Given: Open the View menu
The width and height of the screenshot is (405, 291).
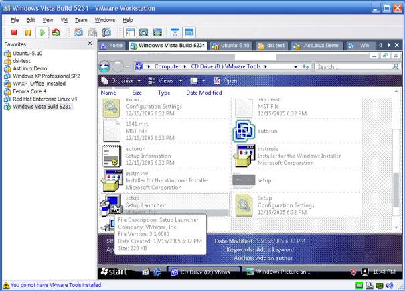Looking at the screenshot, I should tap(48, 20).
